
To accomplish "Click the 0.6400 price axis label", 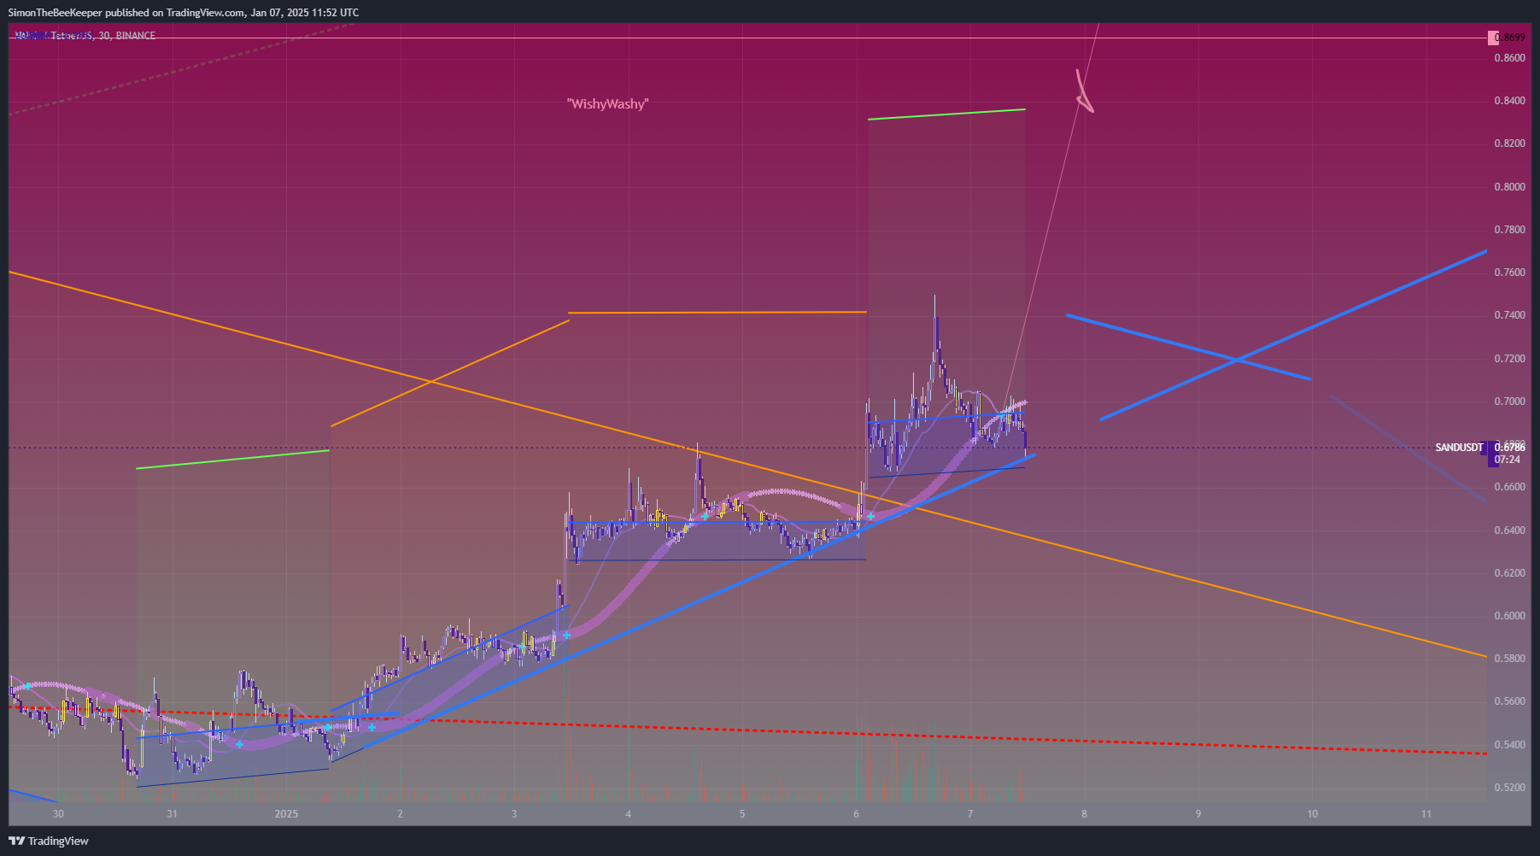I will pyautogui.click(x=1509, y=531).
